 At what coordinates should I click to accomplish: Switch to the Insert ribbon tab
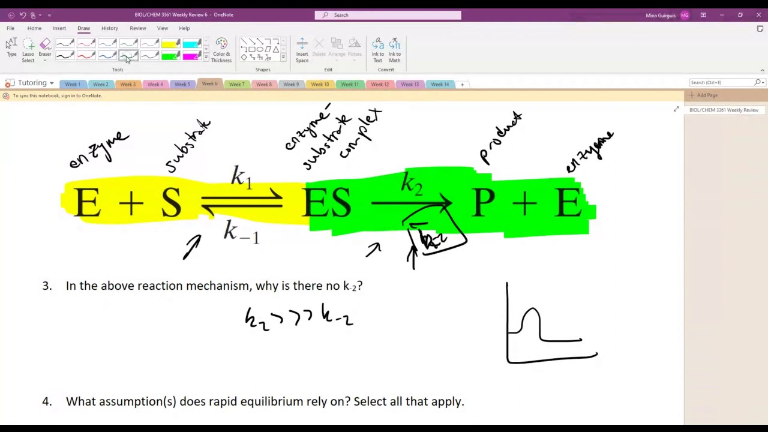[x=59, y=28]
